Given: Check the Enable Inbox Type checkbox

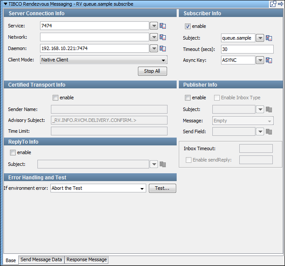Looking at the screenshot, I should 217,98.
